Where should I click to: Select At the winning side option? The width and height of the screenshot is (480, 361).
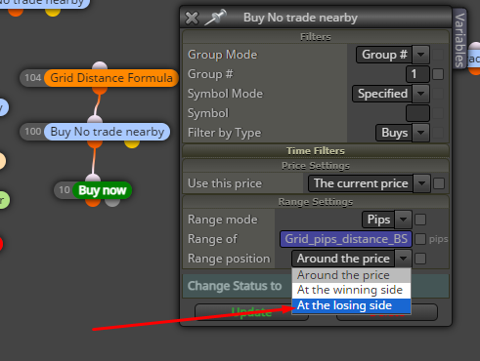pyautogui.click(x=351, y=290)
